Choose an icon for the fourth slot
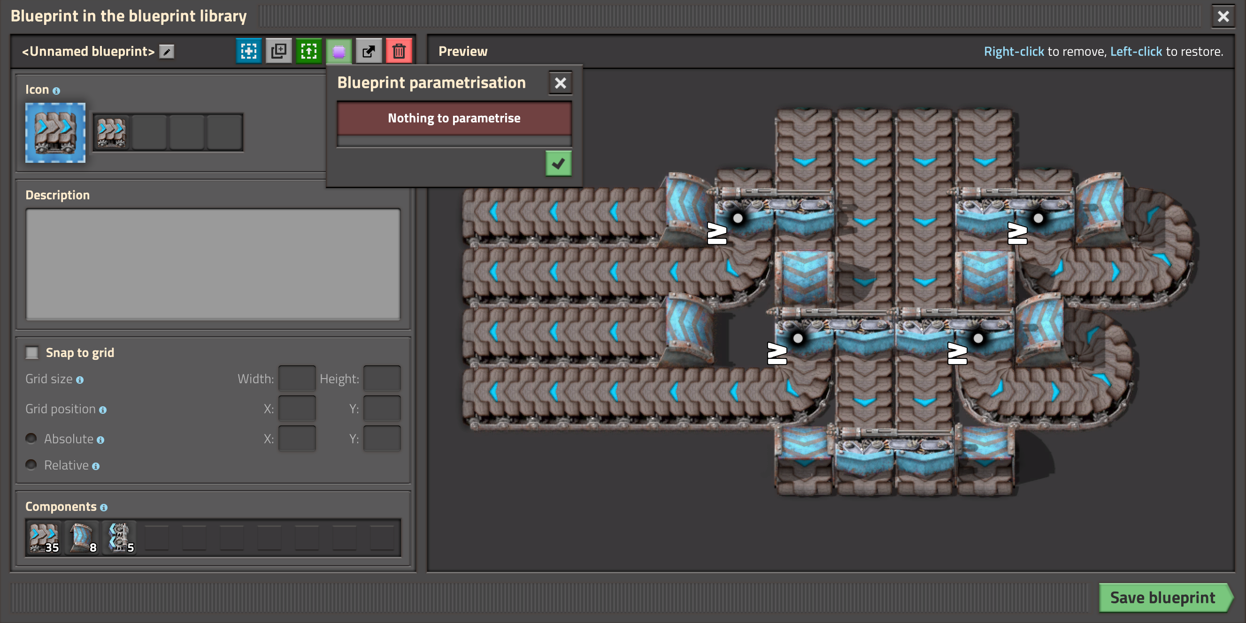 click(x=225, y=132)
